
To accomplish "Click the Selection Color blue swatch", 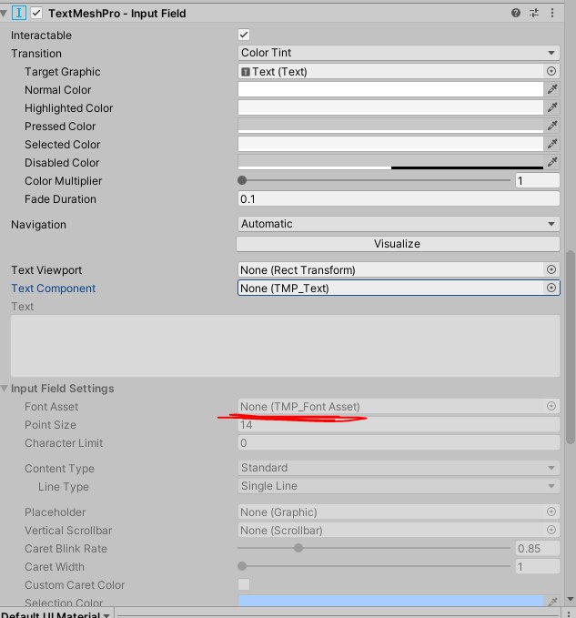I will (390, 602).
